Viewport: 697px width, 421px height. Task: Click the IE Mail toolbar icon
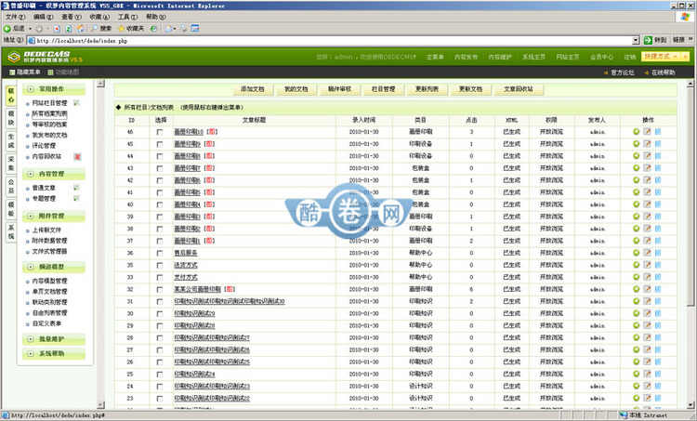pos(169,29)
